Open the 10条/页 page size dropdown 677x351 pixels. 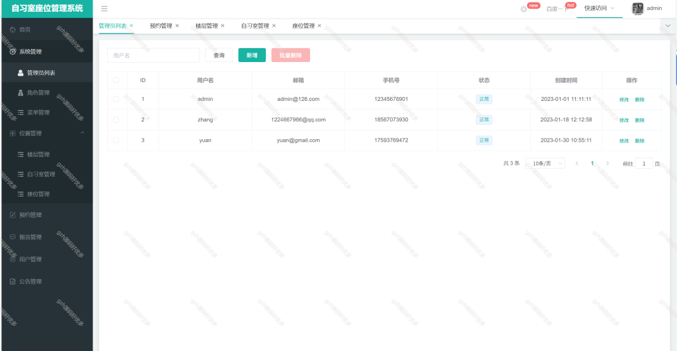coord(545,164)
